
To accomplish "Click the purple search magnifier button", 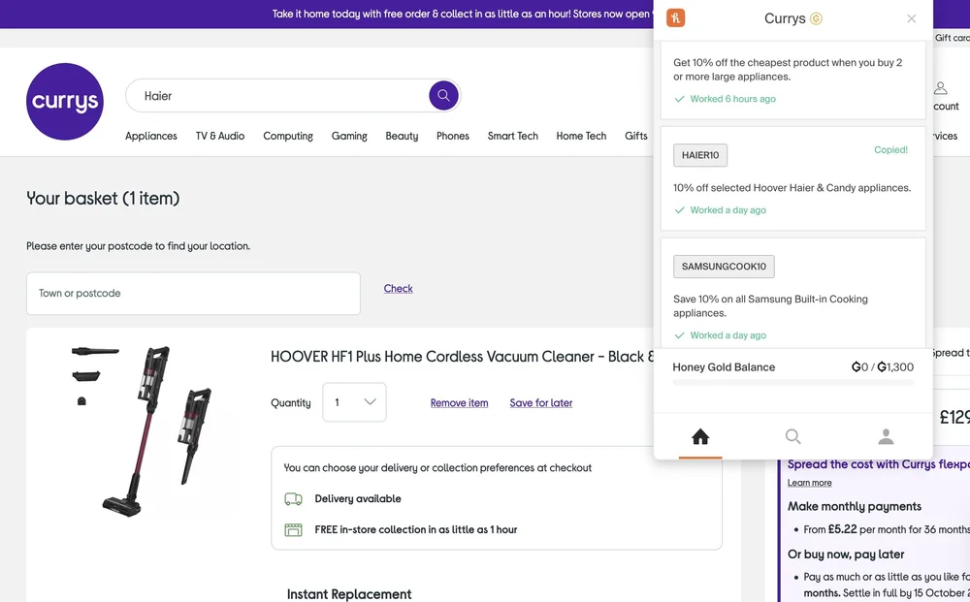I will [443, 95].
